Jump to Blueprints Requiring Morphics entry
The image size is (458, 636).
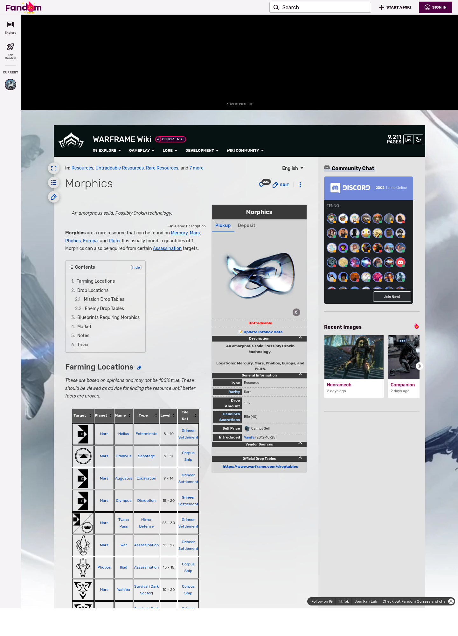(108, 317)
